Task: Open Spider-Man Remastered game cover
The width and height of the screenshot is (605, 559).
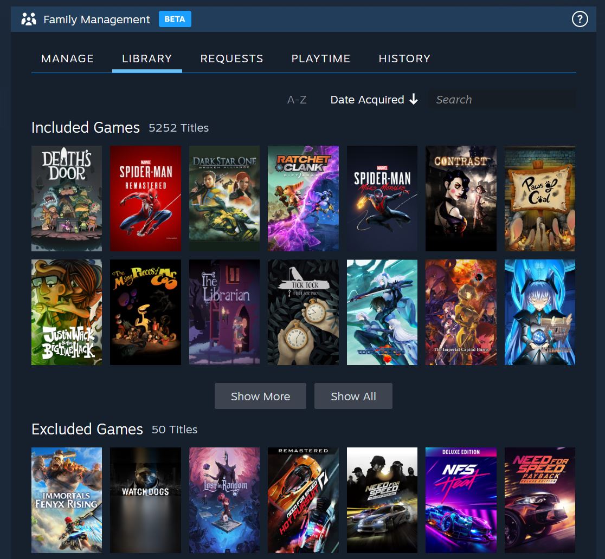Action: pyautogui.click(x=145, y=199)
